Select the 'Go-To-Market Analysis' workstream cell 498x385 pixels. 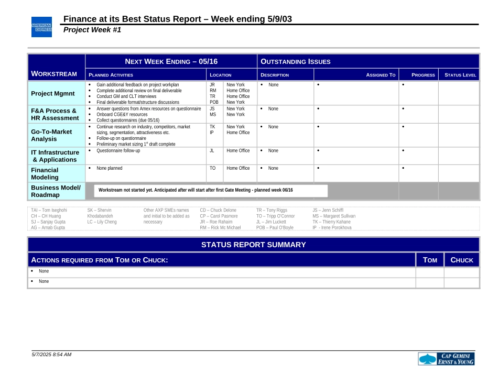(57, 135)
